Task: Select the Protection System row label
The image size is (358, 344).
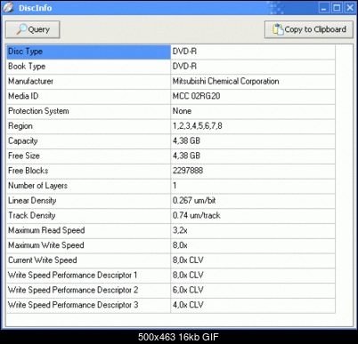Action: (88, 111)
